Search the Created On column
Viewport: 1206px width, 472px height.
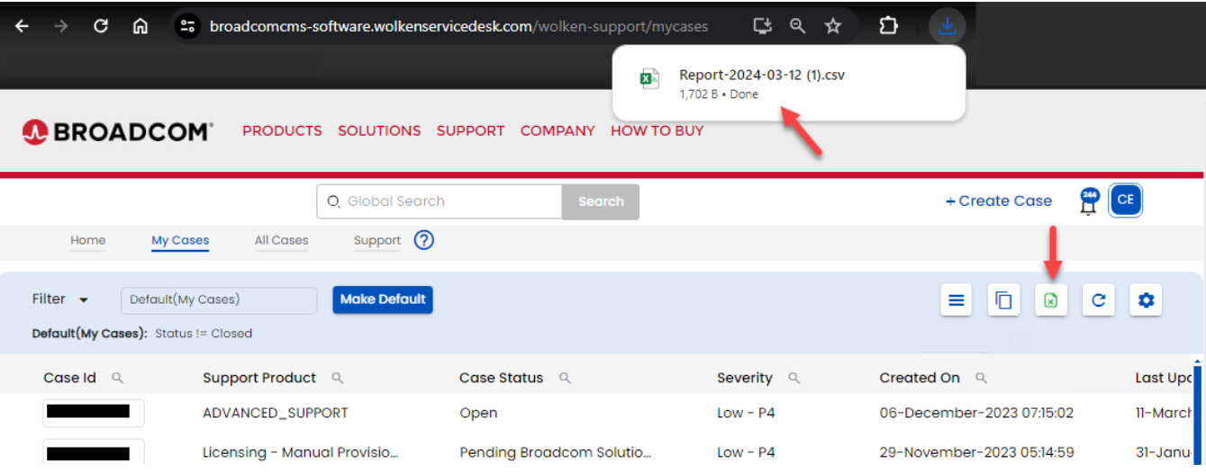pos(982,378)
